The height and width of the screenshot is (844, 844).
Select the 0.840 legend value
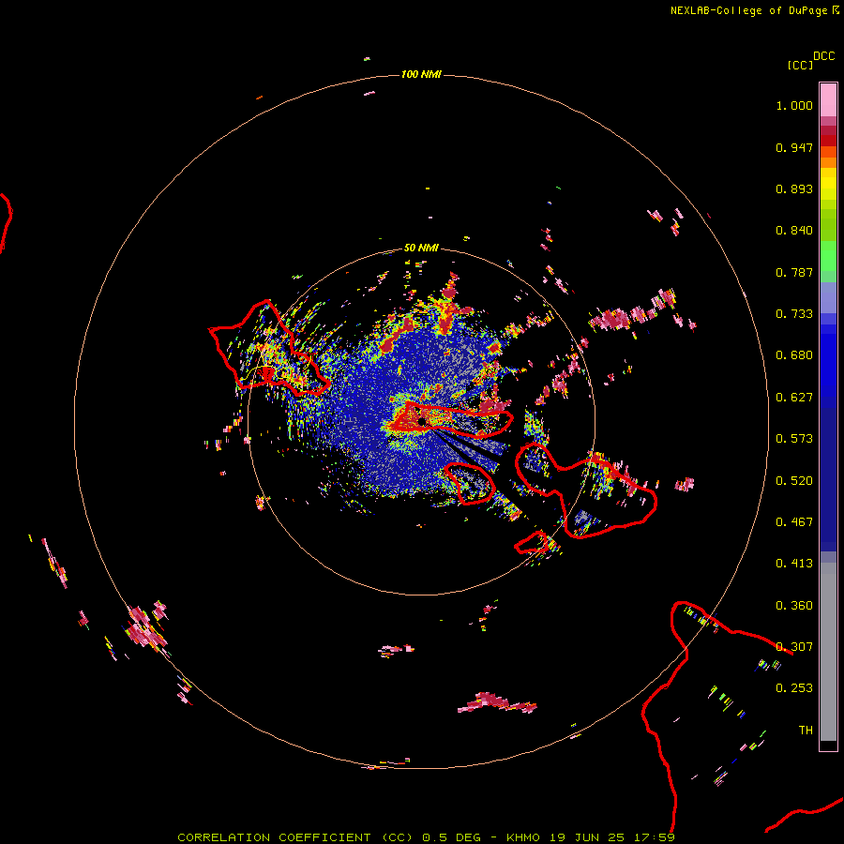click(794, 231)
